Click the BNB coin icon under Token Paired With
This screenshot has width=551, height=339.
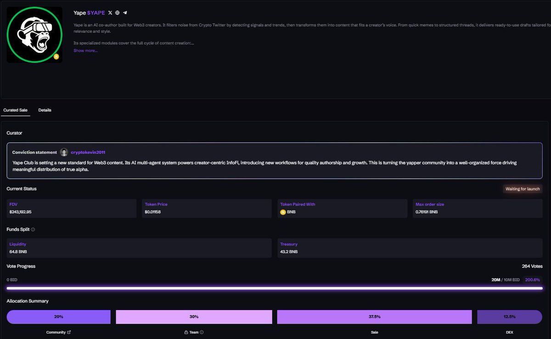click(283, 212)
